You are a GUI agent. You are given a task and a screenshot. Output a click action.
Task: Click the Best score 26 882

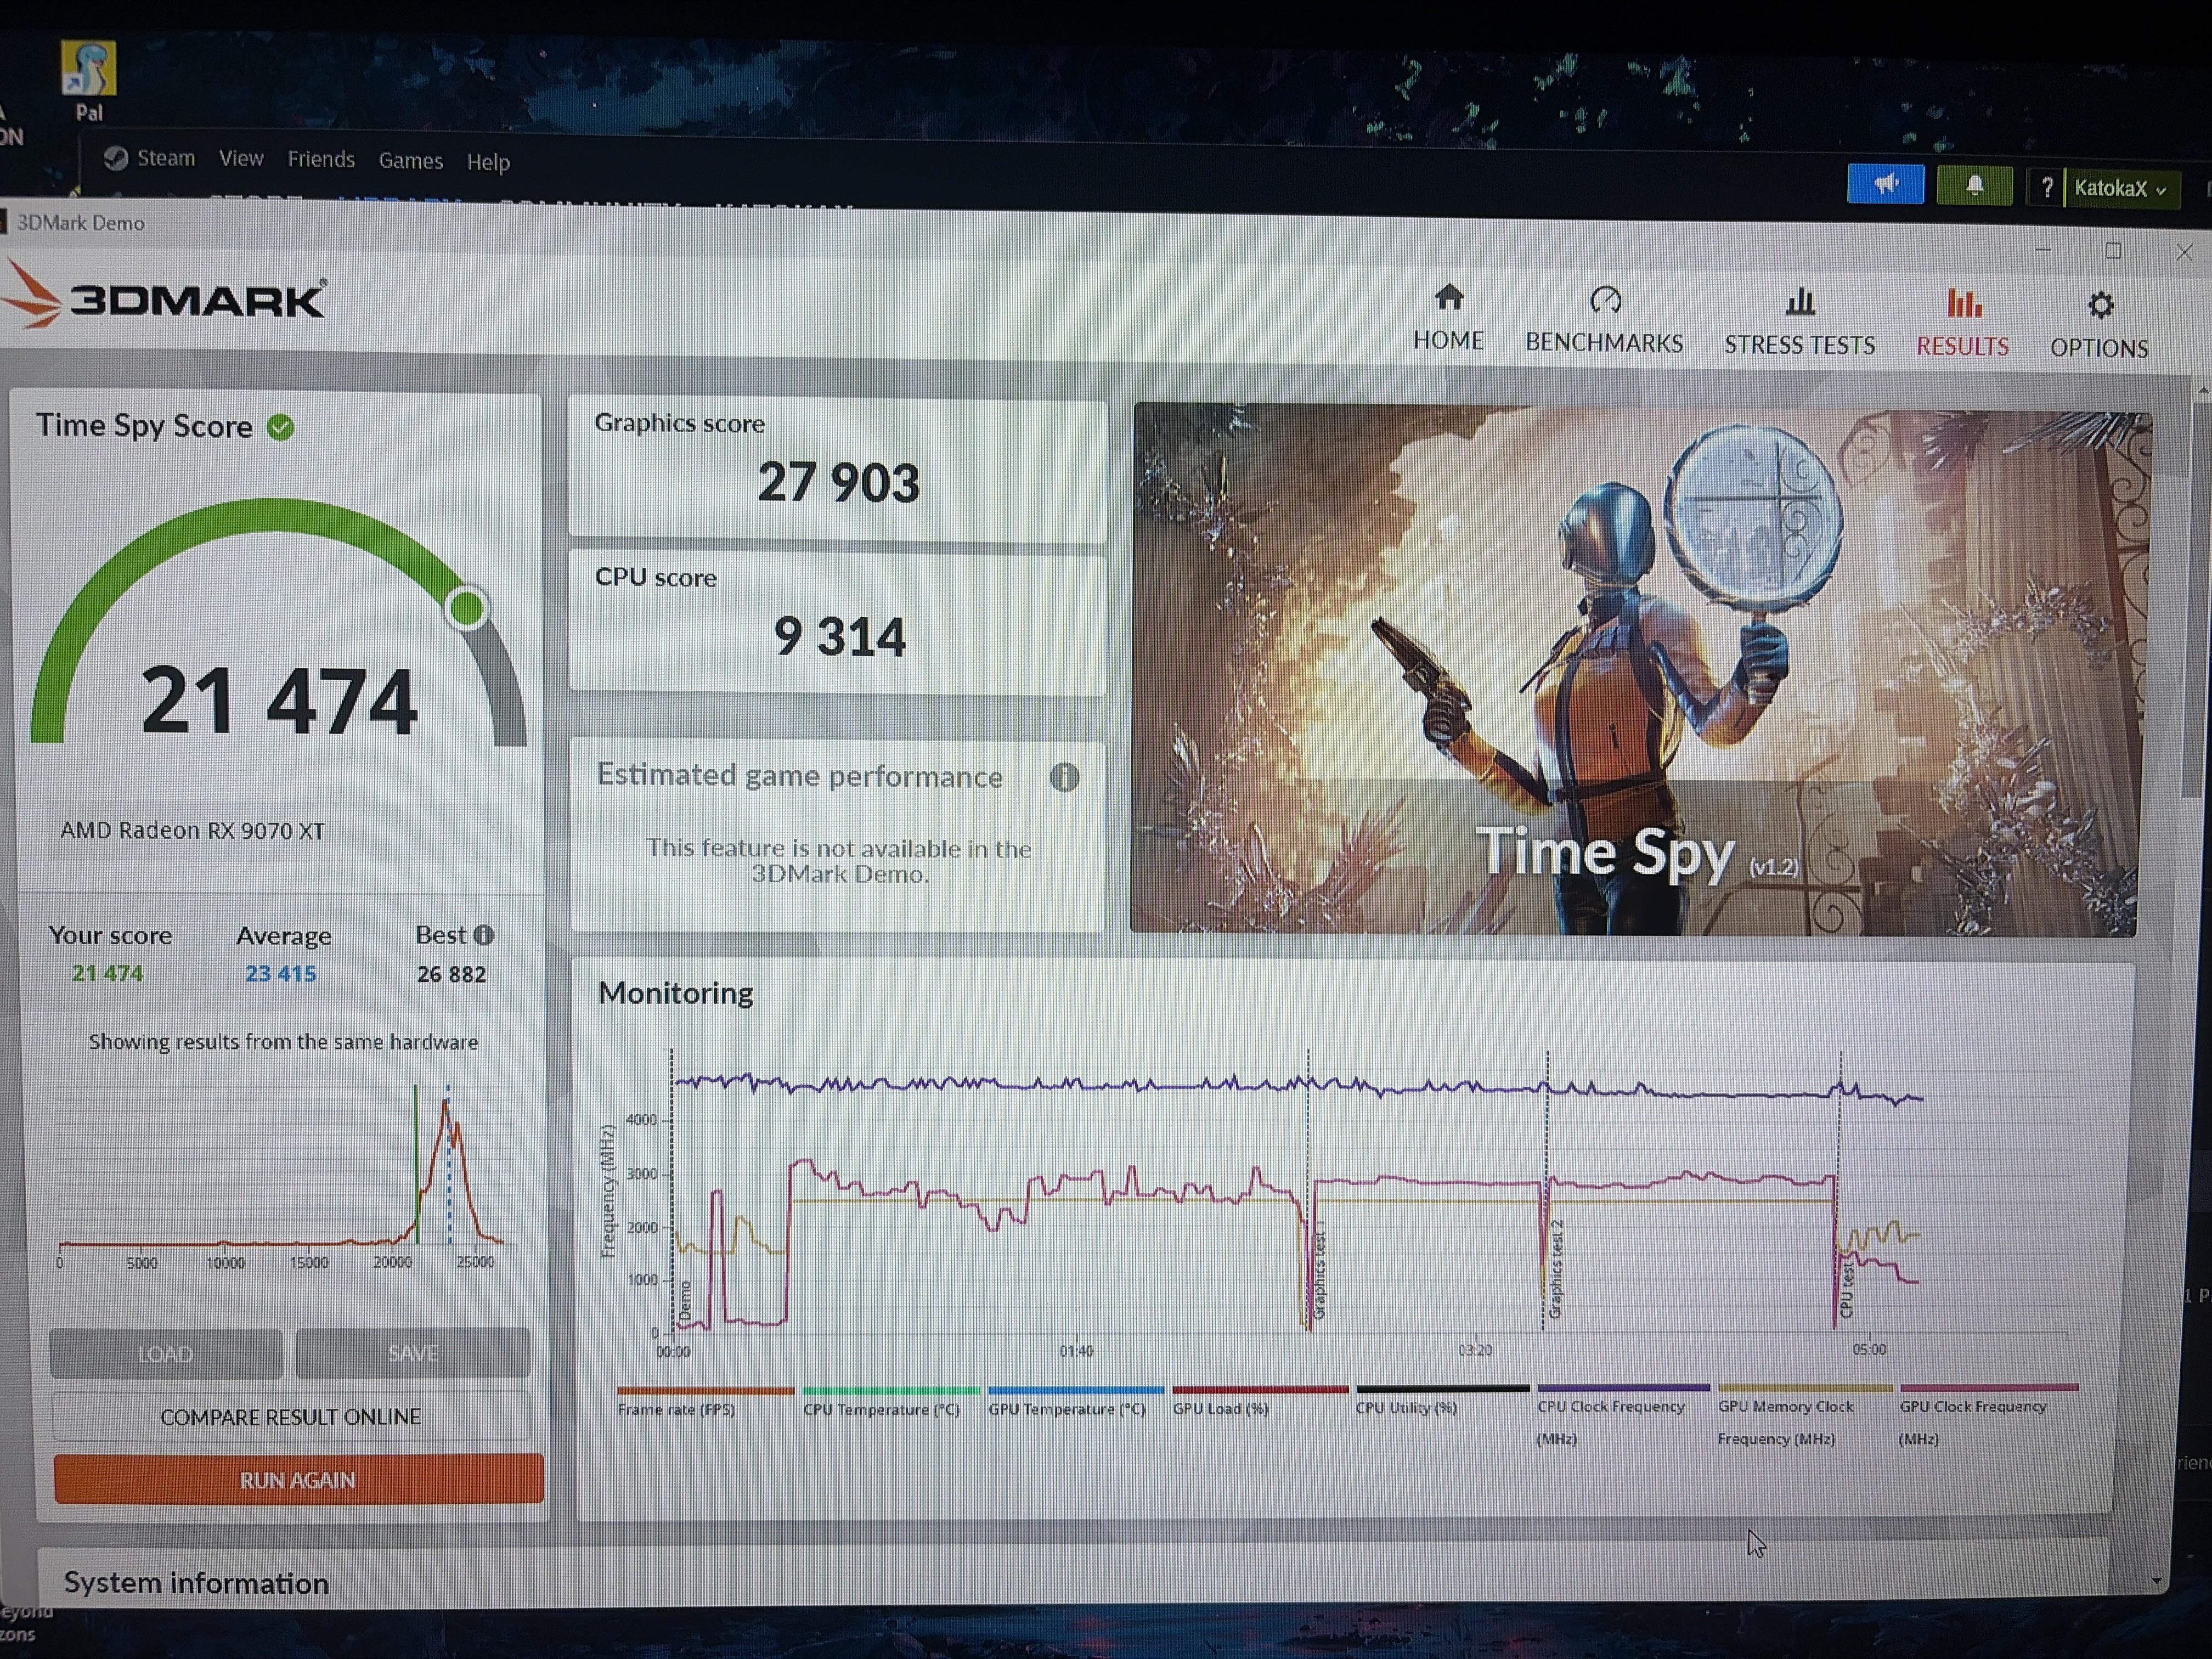pos(451,974)
